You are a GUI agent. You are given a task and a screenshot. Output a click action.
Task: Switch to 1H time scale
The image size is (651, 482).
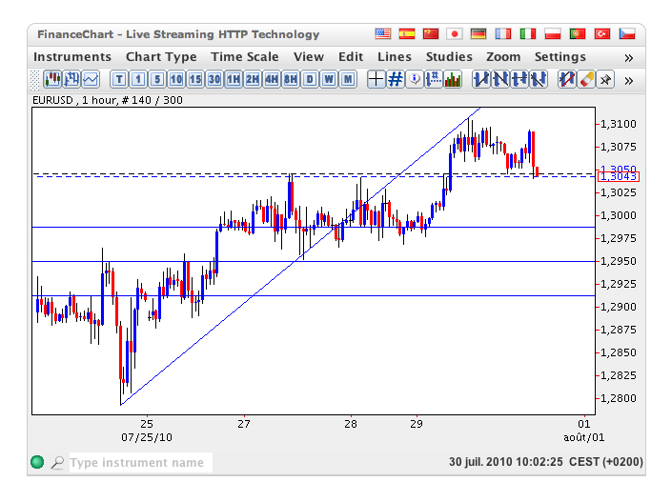(234, 79)
